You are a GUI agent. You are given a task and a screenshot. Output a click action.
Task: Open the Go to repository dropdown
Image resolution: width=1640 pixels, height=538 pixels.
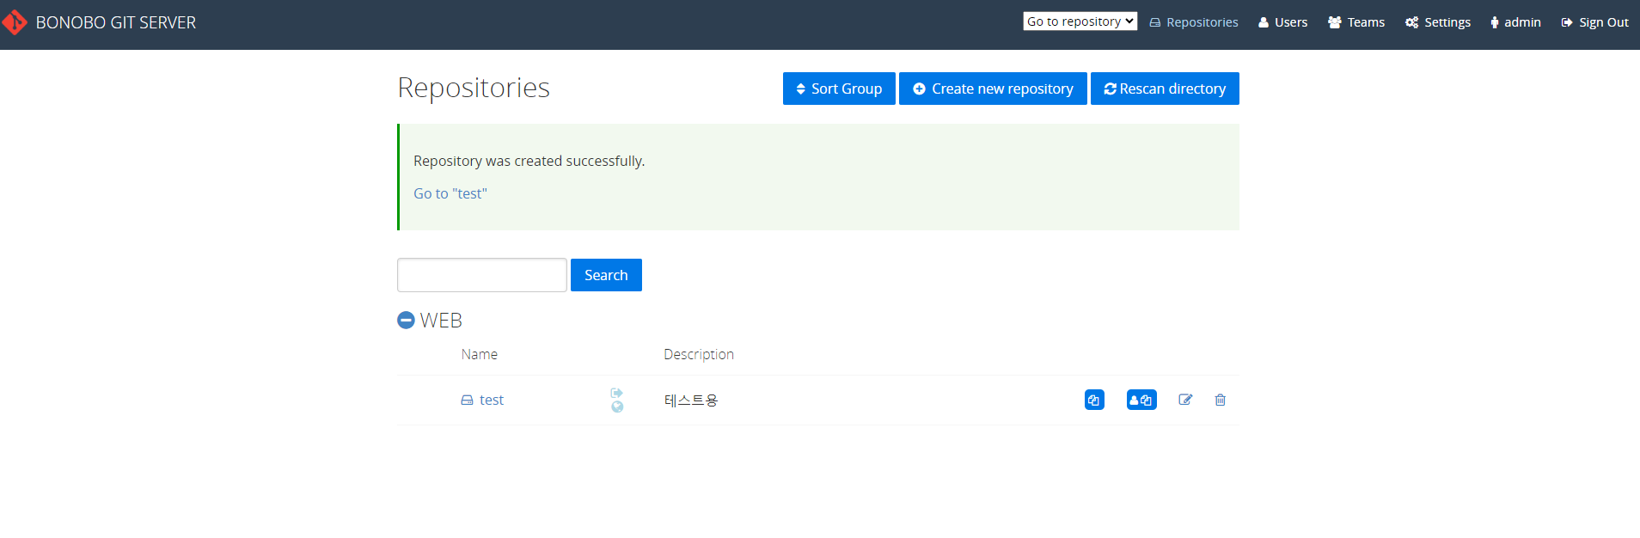[x=1080, y=21]
